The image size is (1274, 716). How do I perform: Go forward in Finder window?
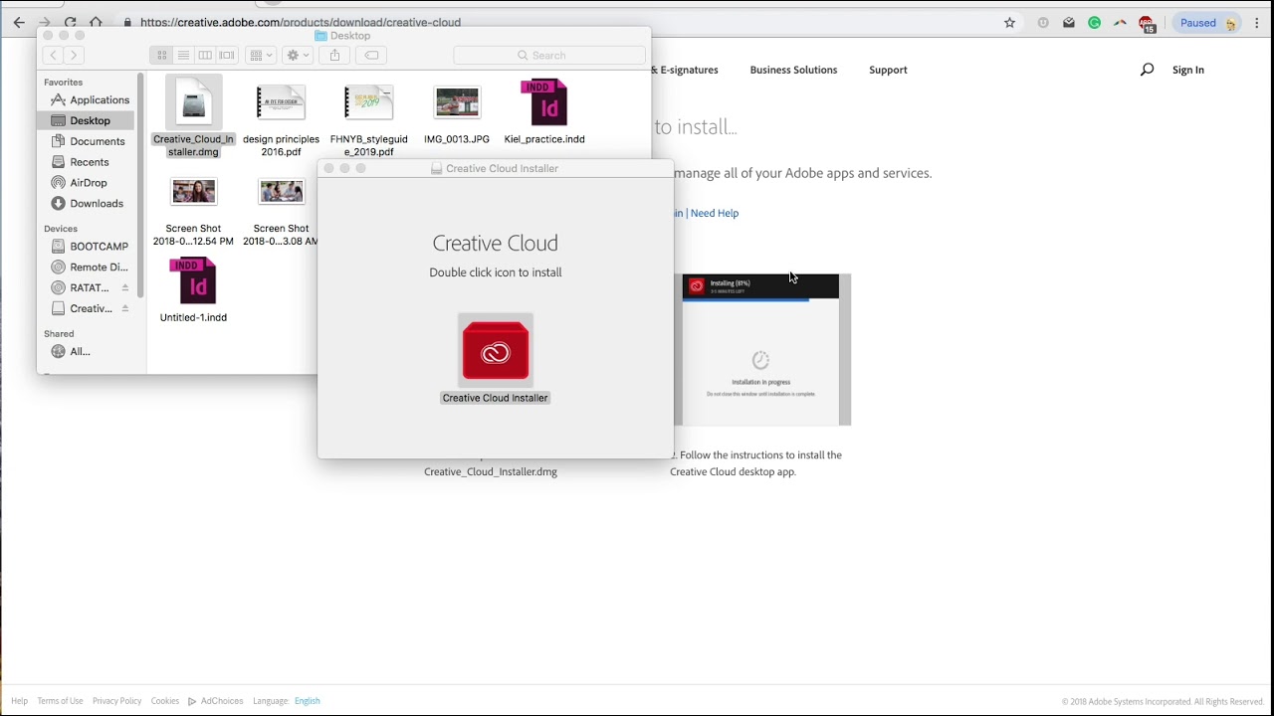pyautogui.click(x=73, y=56)
